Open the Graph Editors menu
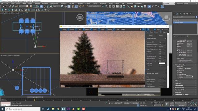The image size is (198, 111). pyautogui.click(x=54, y=3)
